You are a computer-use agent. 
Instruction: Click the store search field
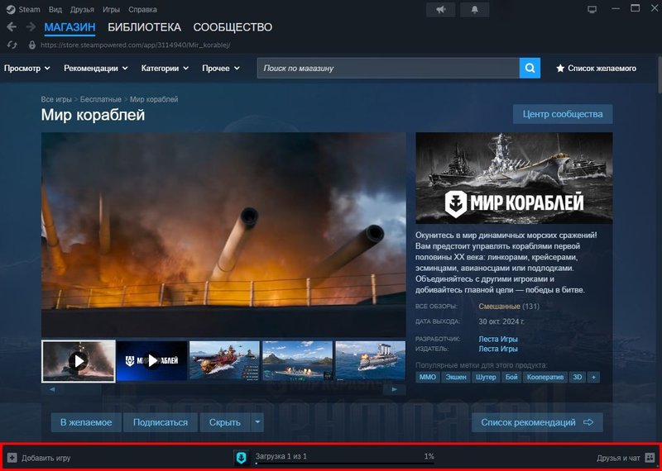pos(388,68)
